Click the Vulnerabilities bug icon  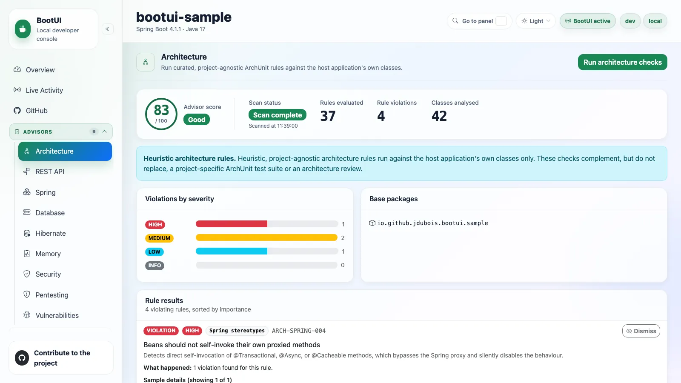coord(27,315)
